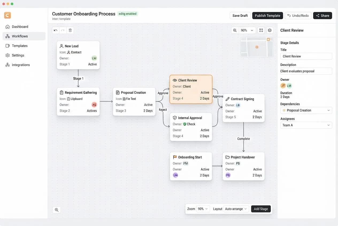The height and width of the screenshot is (226, 338).
Task: Click the magnifier icon at canvas bottom-left
Action: pos(57,210)
